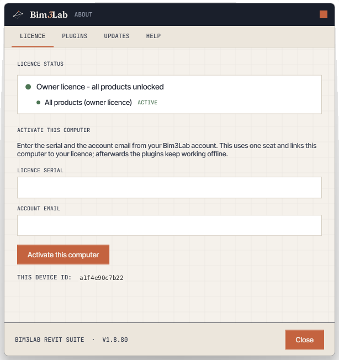This screenshot has width=339, height=360.
Task: Click the LICENCE STATUS heading
Action: pos(40,64)
